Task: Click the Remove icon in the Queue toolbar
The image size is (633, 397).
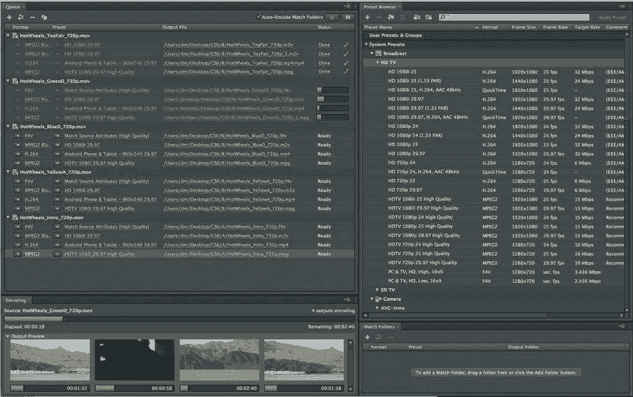Action: (32, 18)
